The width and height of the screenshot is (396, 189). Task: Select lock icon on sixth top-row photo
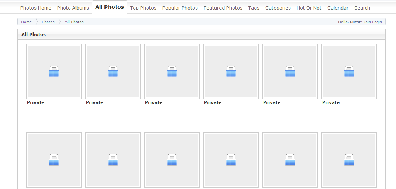(349, 71)
